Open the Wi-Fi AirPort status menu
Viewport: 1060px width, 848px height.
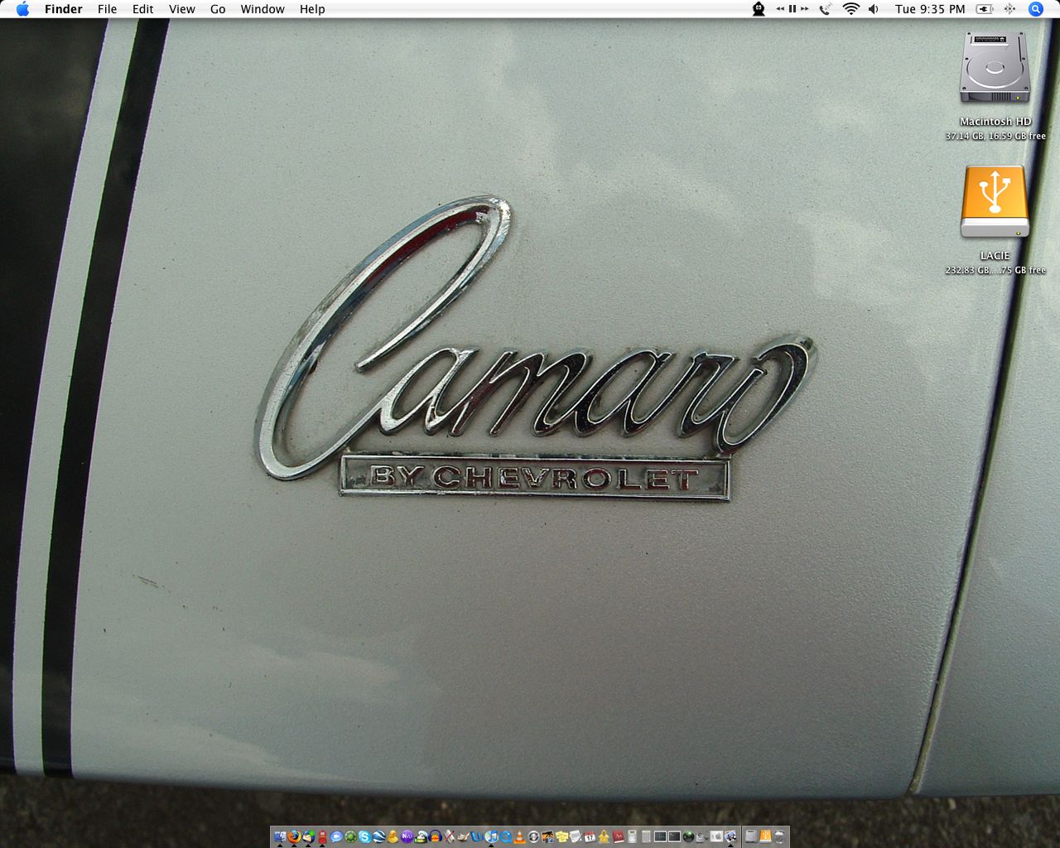click(x=851, y=9)
